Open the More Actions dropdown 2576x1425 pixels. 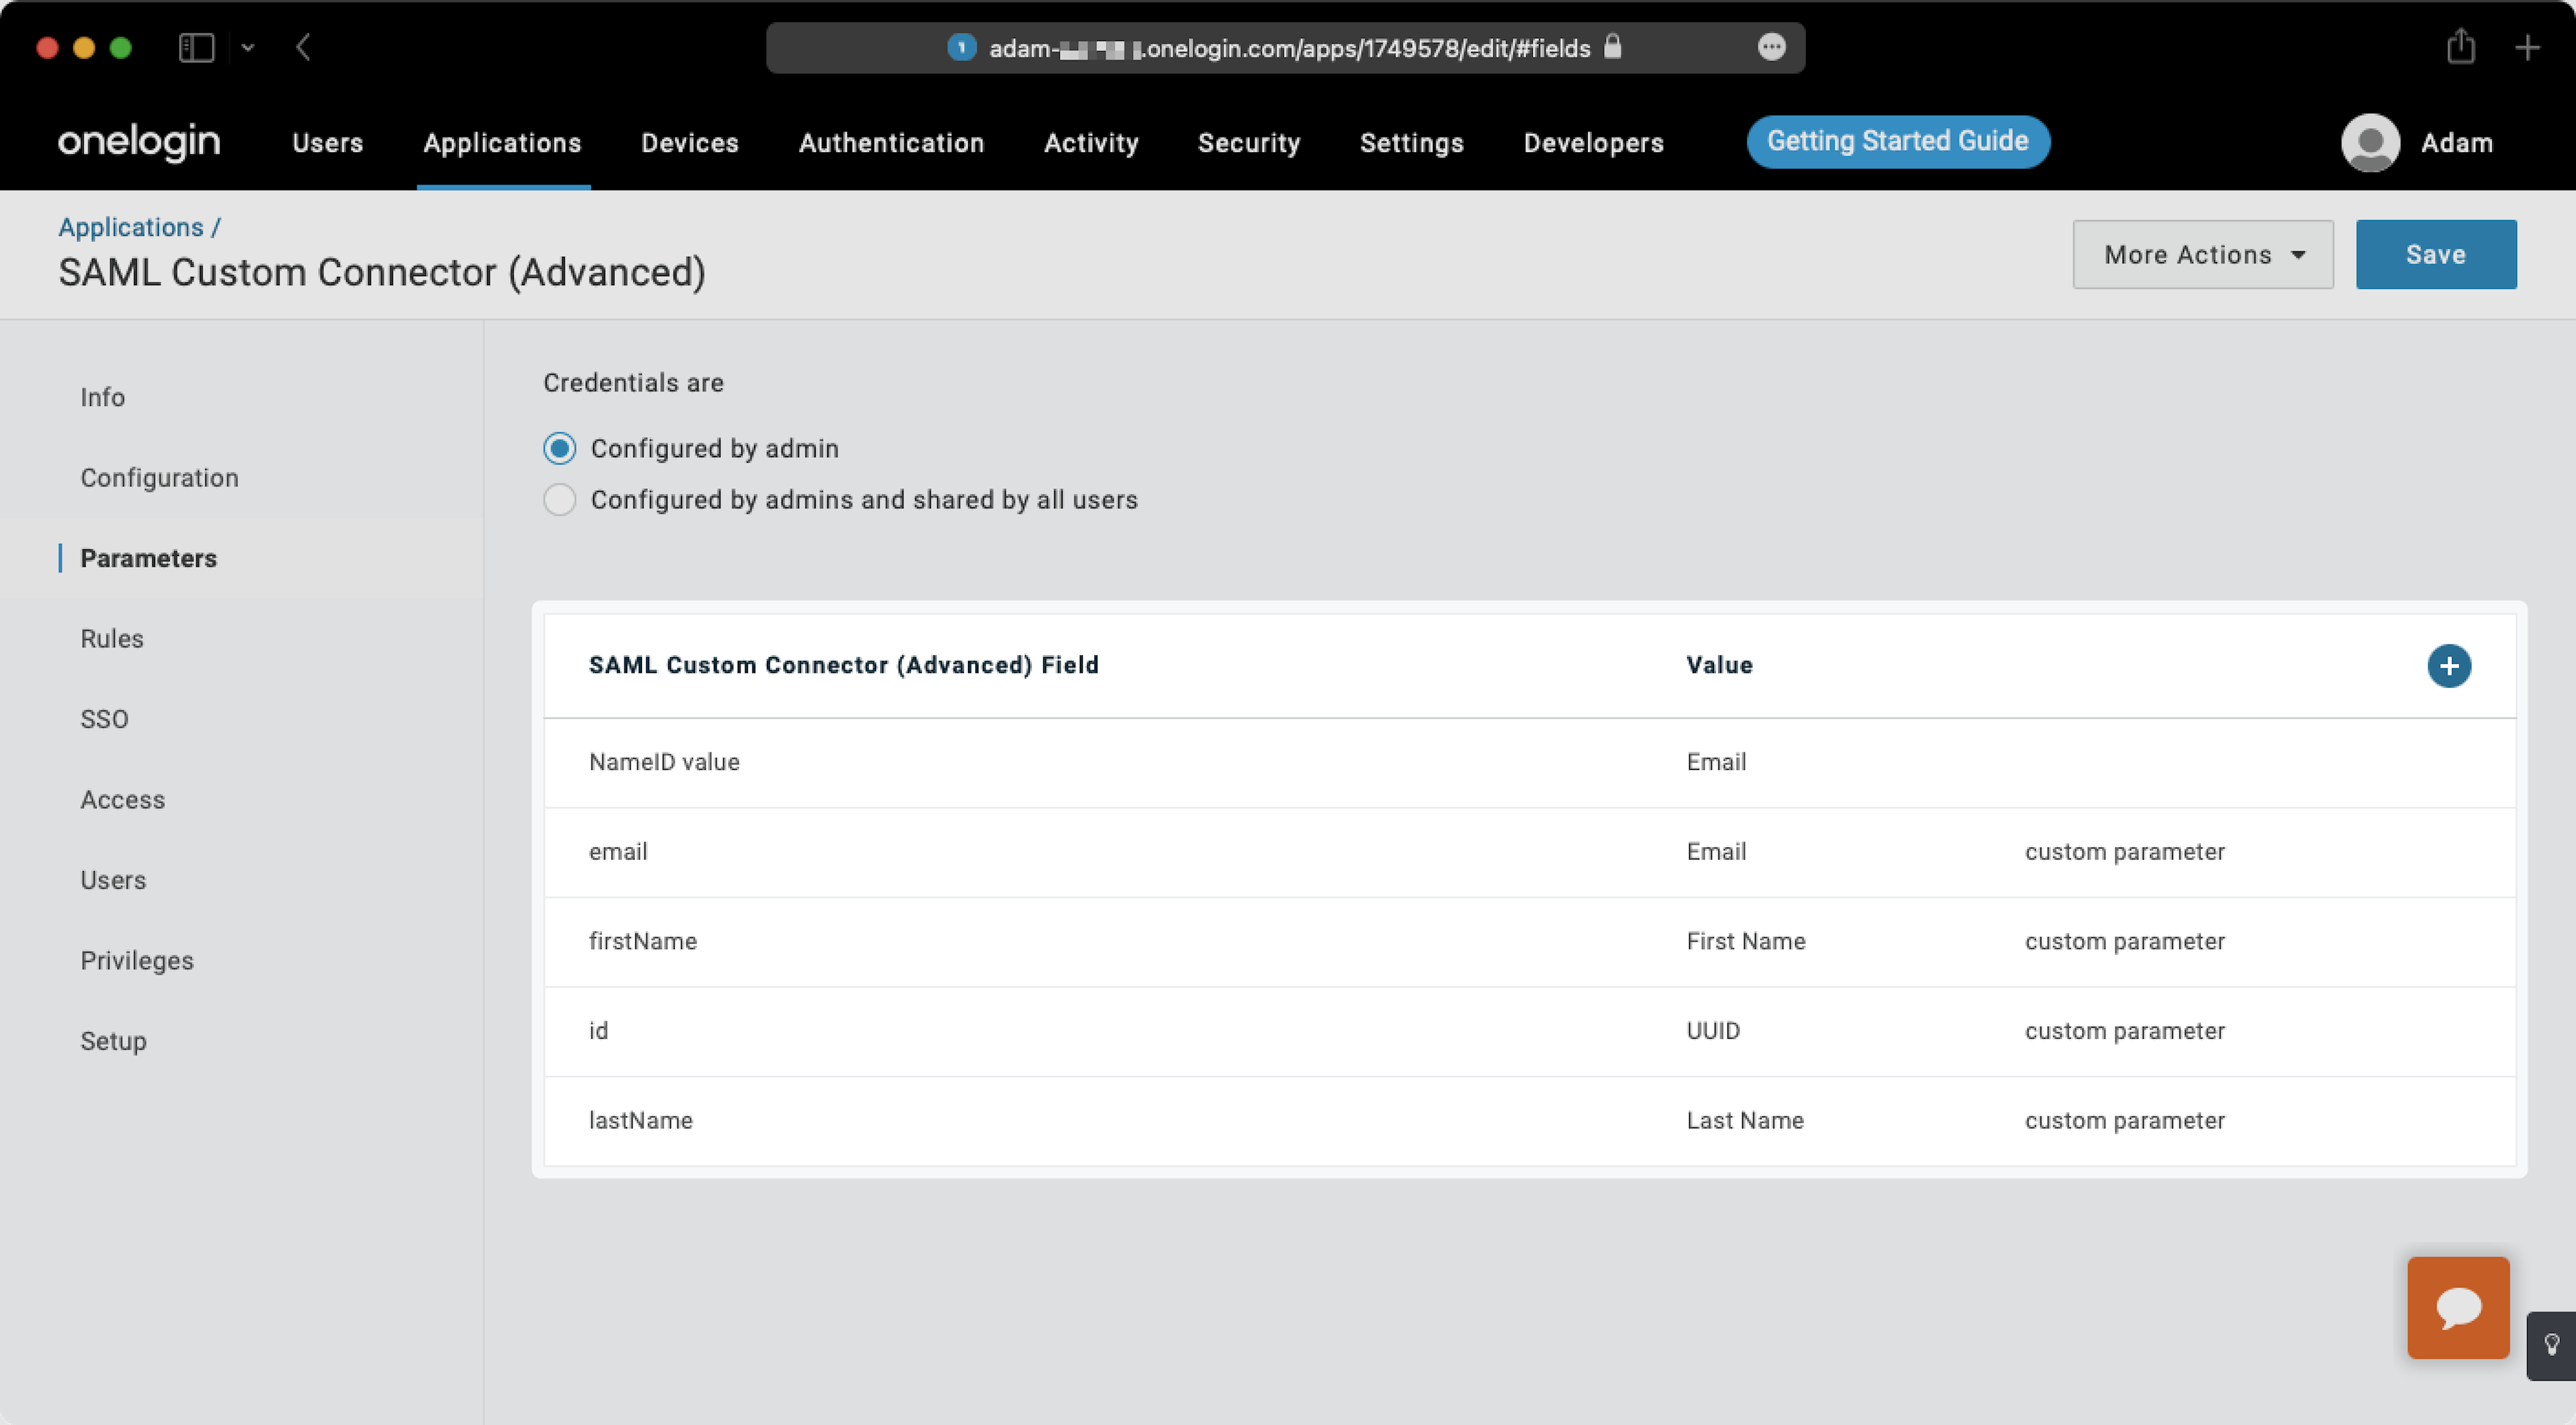tap(2202, 254)
